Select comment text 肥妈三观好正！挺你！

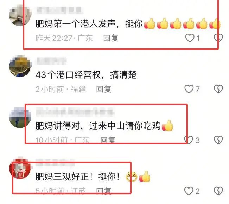(x=78, y=177)
